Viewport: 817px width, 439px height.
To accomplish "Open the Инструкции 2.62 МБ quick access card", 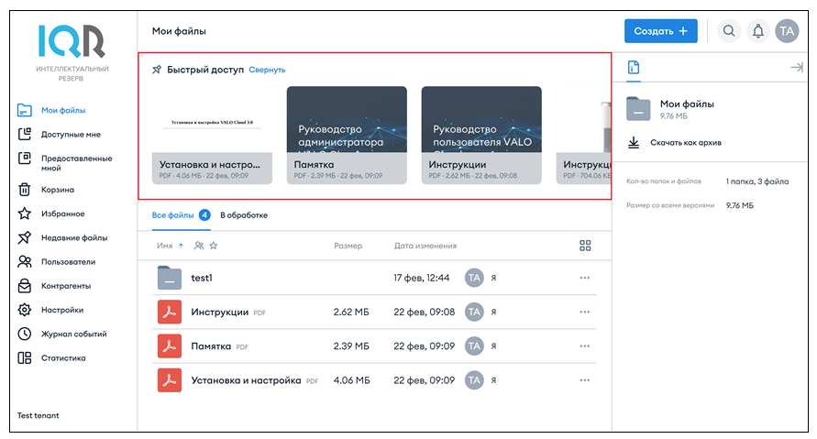I will pos(481,135).
